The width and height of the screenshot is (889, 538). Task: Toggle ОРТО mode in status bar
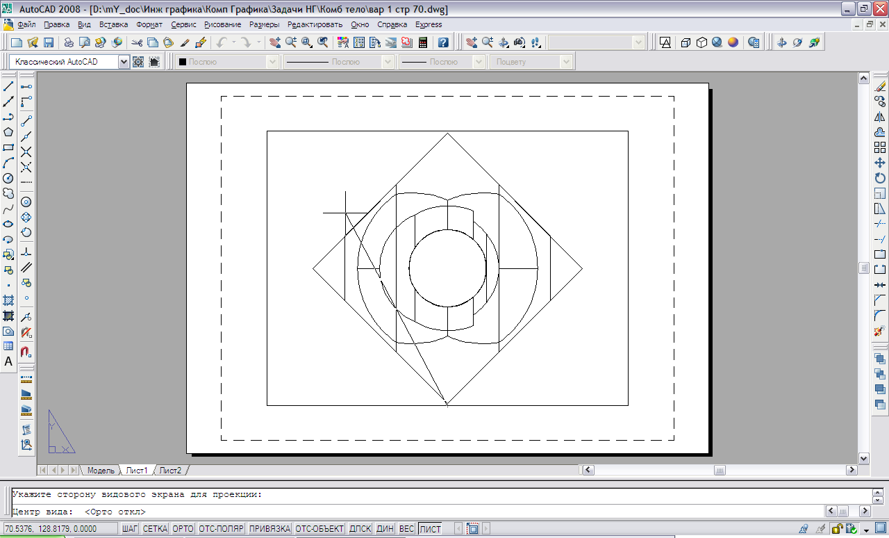(x=183, y=529)
